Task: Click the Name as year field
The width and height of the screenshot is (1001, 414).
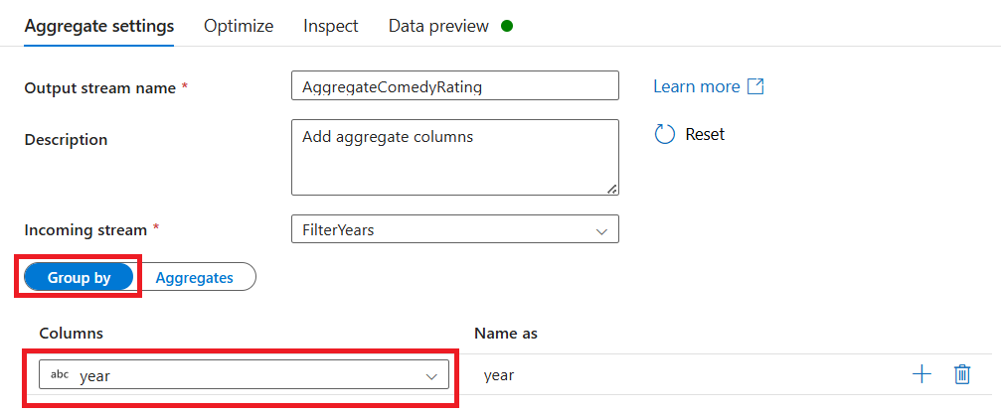Action: click(x=686, y=375)
